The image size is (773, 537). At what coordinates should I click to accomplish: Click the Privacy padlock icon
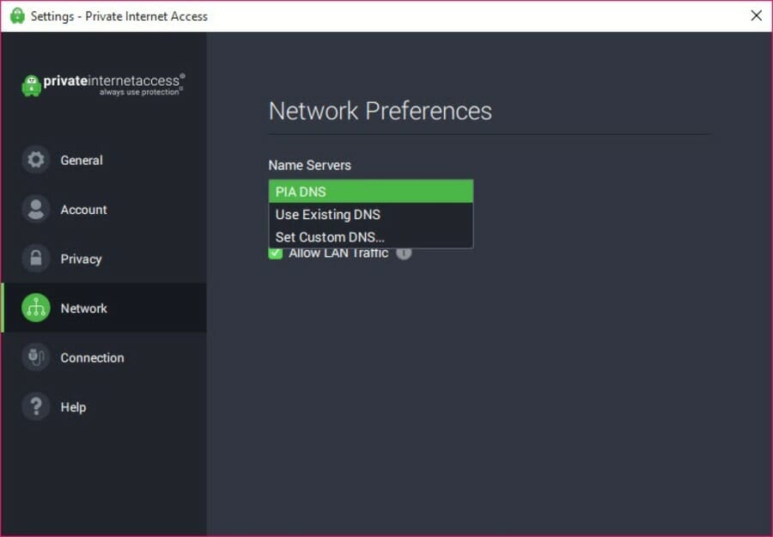pos(35,259)
